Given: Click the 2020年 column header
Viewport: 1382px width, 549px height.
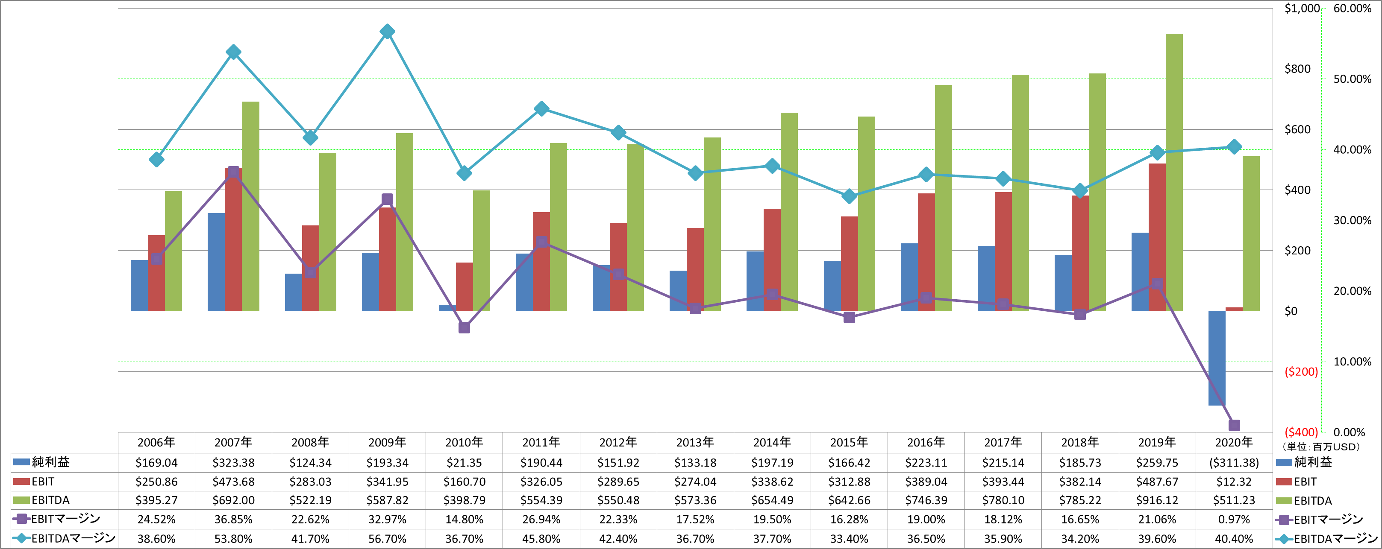Looking at the screenshot, I should pos(1233,442).
